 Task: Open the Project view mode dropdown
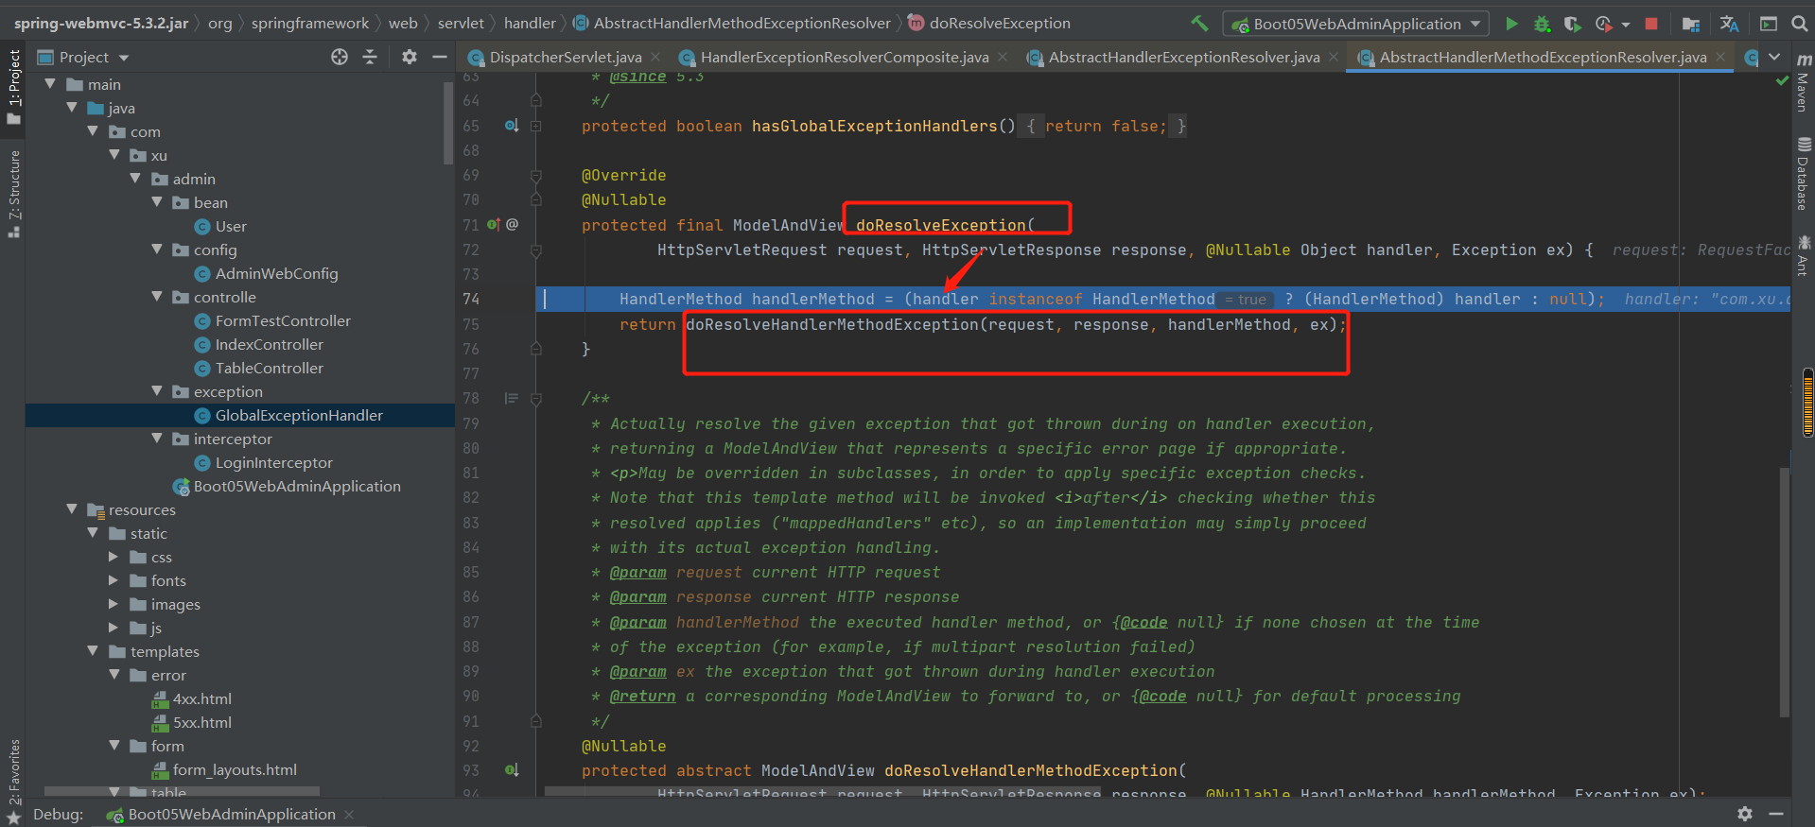click(x=124, y=58)
